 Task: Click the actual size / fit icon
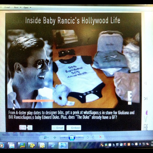55,137
